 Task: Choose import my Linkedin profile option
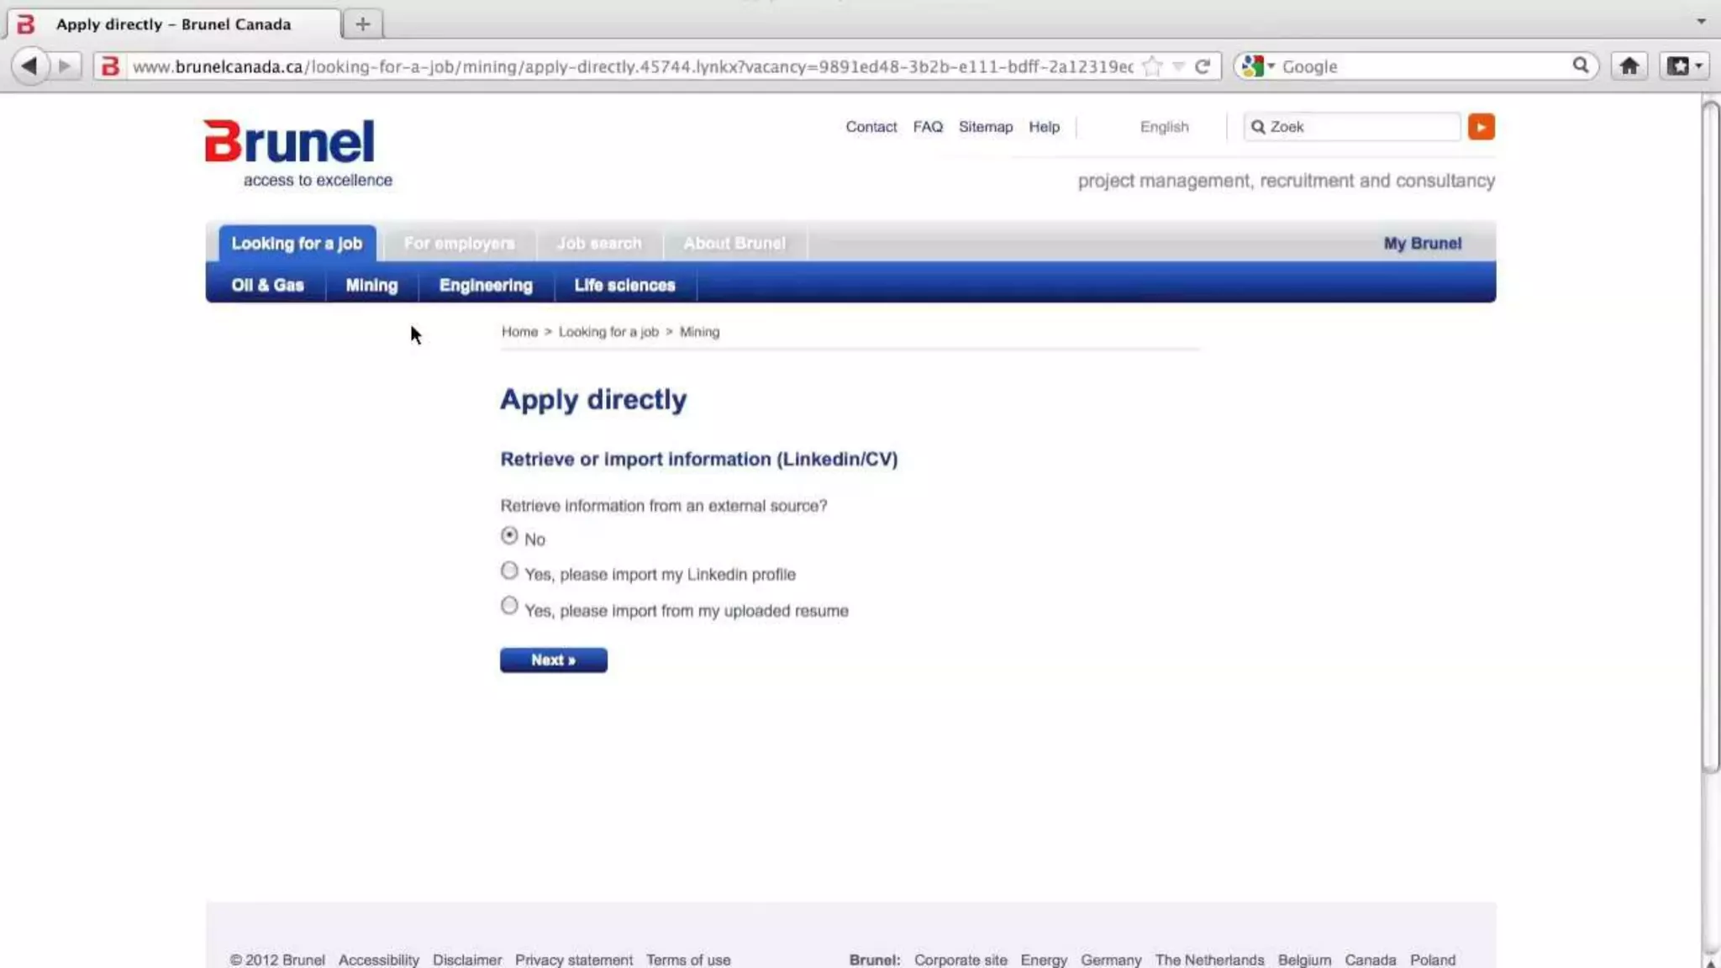coord(509,571)
